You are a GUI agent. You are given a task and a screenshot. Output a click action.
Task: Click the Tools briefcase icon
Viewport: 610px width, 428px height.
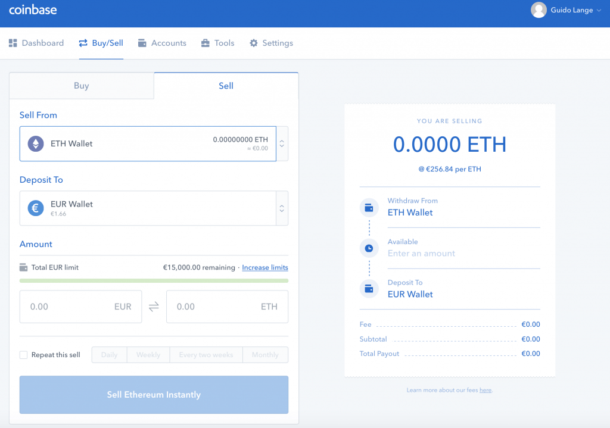(205, 43)
